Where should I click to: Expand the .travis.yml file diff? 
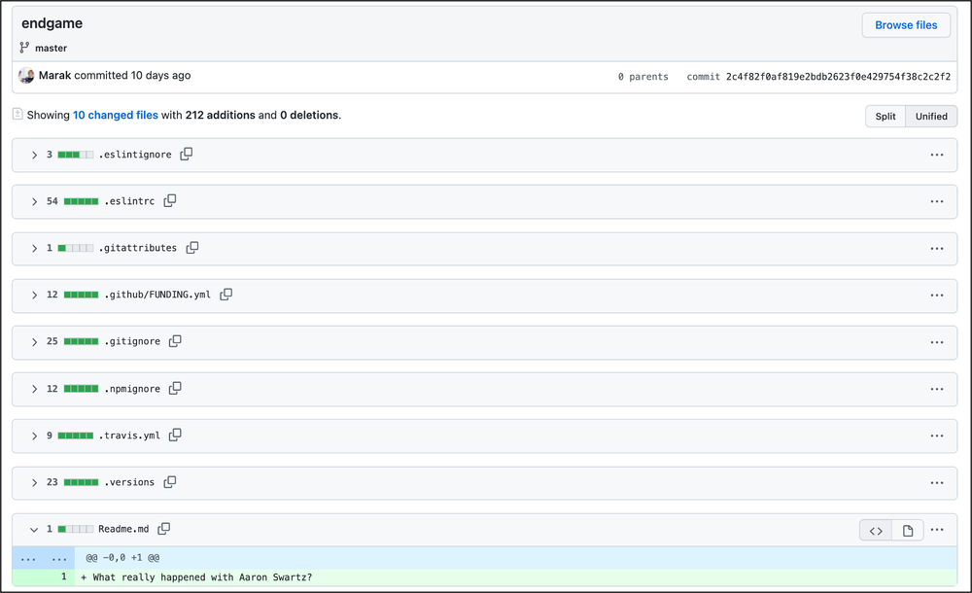[x=34, y=436]
